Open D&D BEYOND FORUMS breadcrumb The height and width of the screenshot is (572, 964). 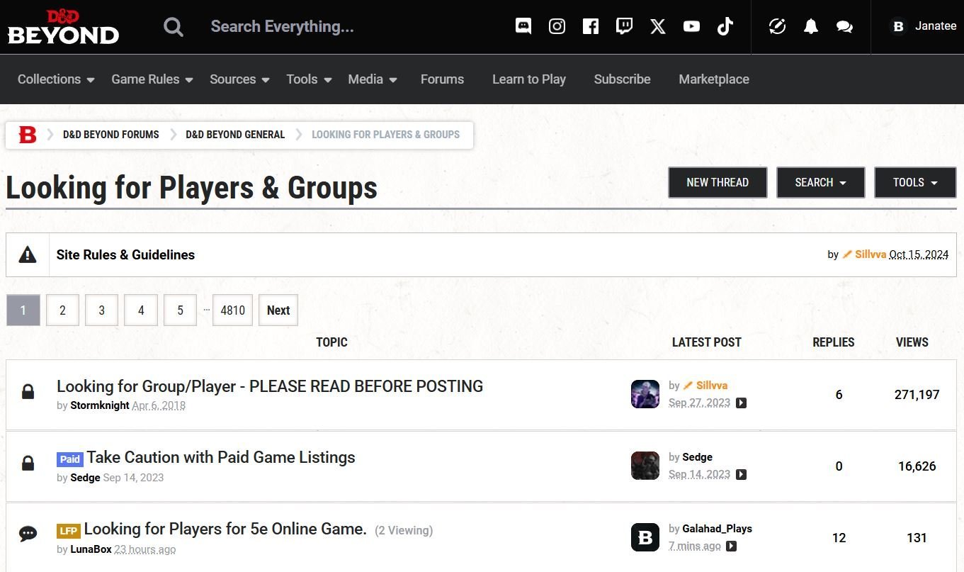coord(111,135)
